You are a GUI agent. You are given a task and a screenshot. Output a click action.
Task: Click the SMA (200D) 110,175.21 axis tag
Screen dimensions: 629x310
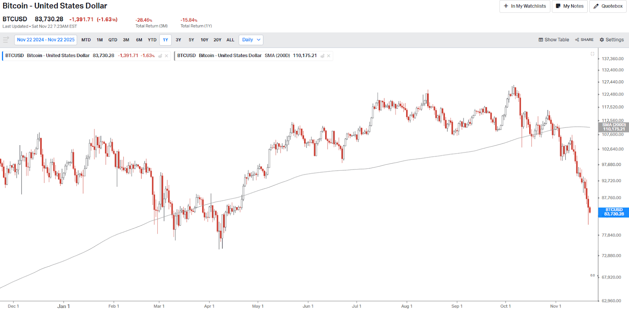[614, 127]
